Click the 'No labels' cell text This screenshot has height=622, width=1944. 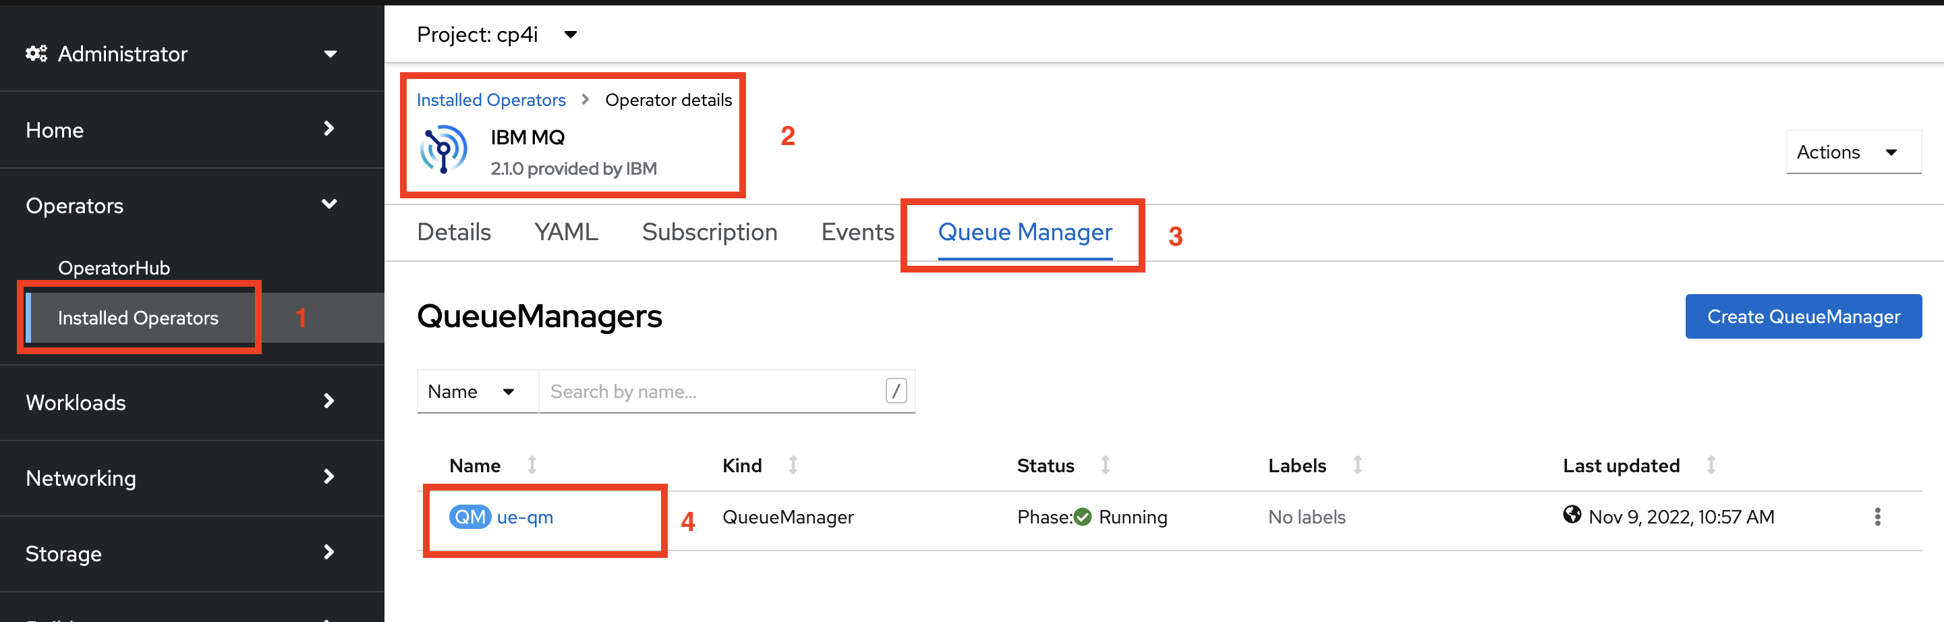click(1307, 517)
